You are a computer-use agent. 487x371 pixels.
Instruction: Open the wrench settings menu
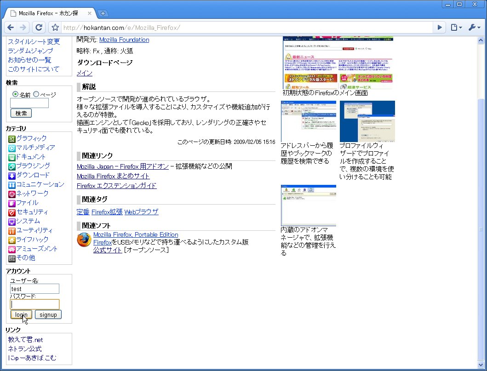click(474, 28)
